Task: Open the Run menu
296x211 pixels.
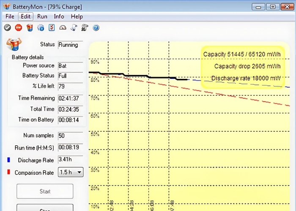Action: click(x=42, y=16)
